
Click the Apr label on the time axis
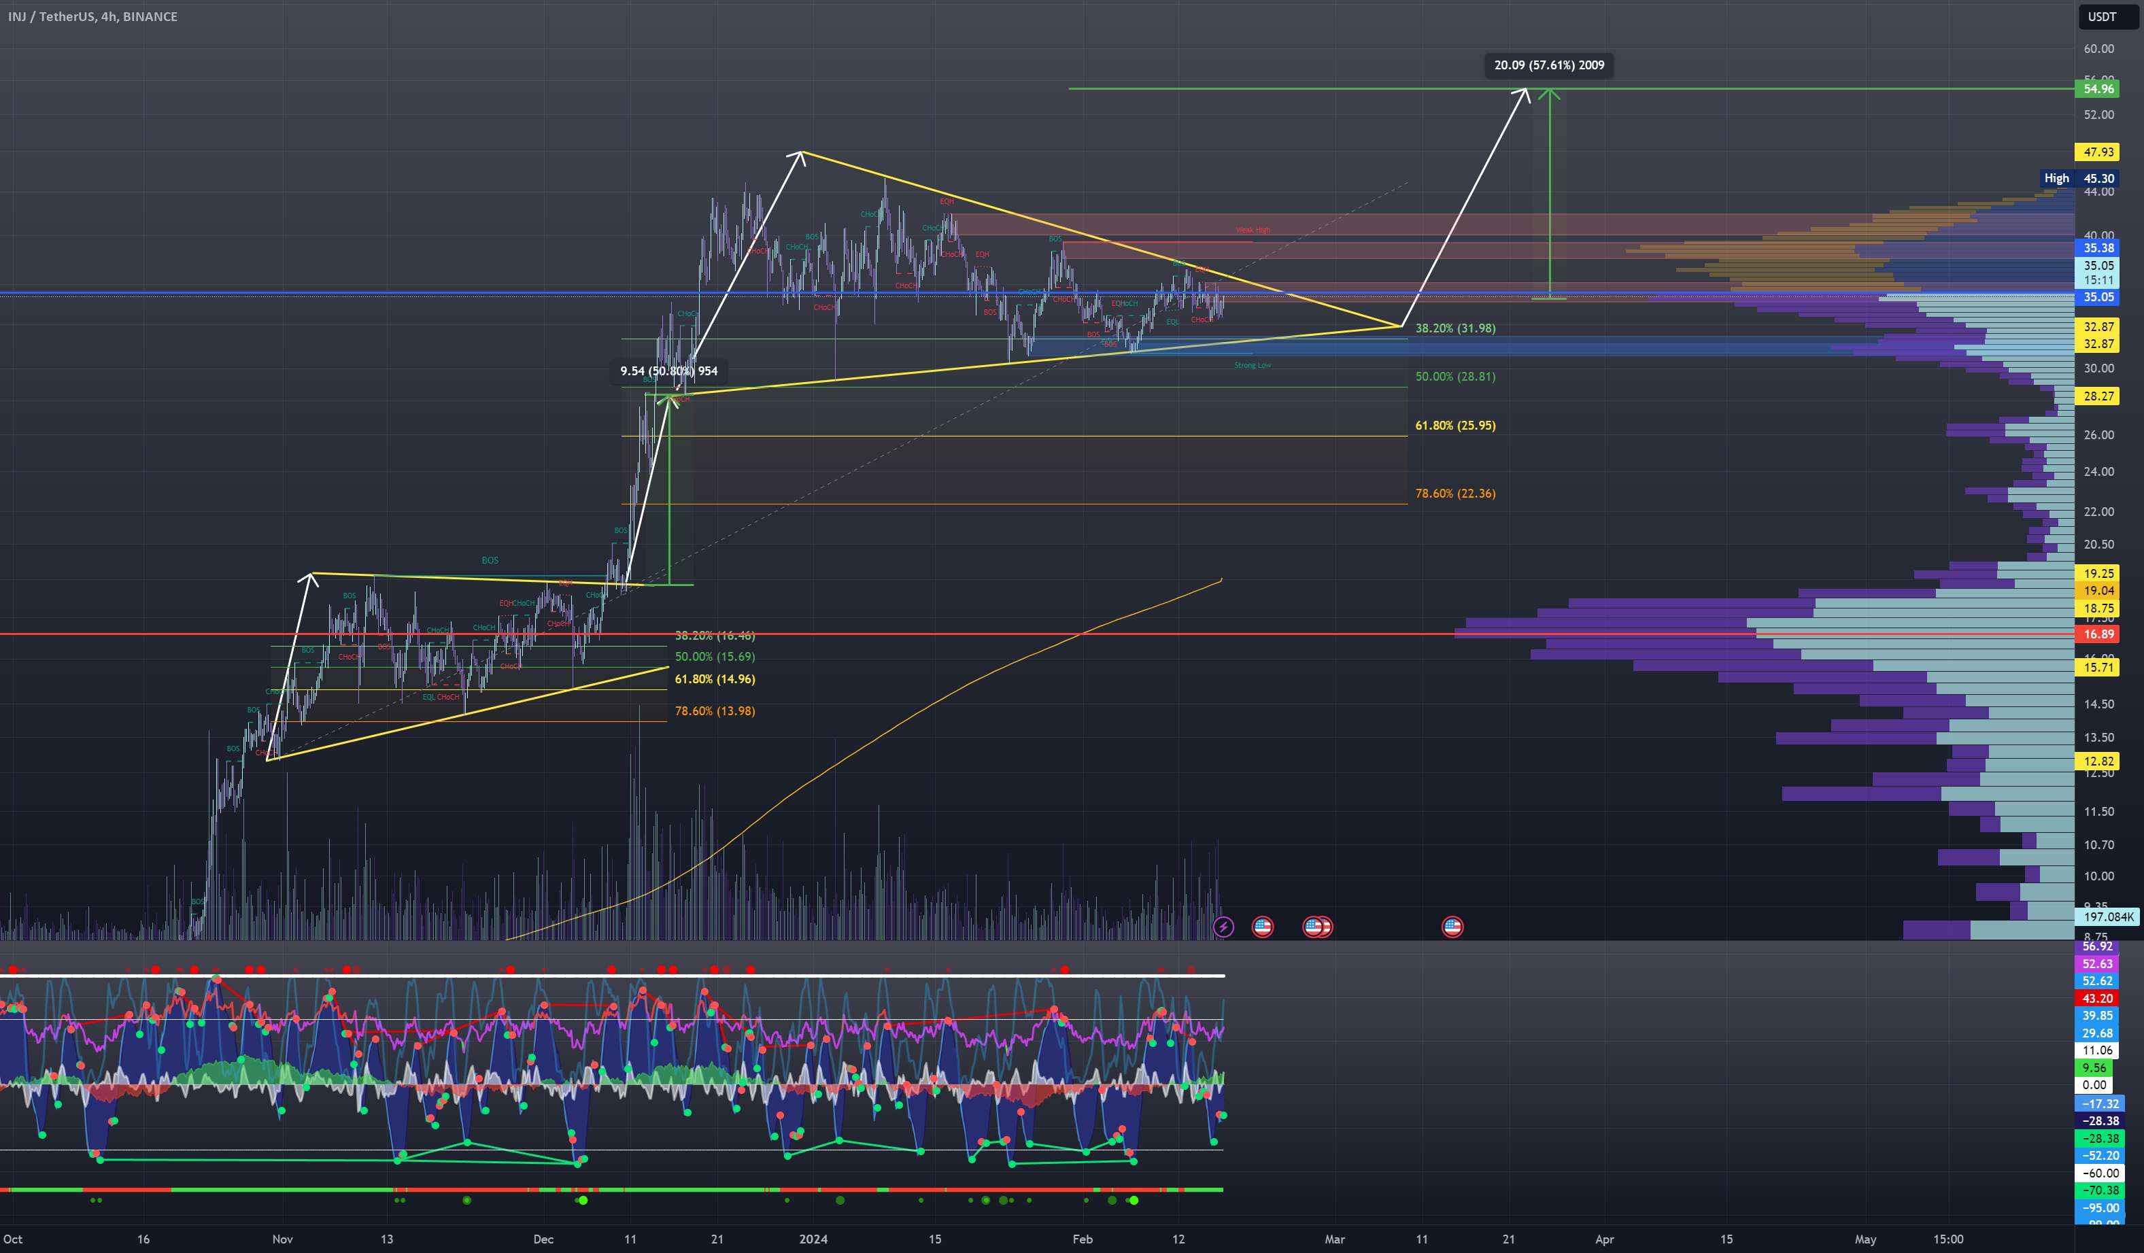coord(1605,1239)
